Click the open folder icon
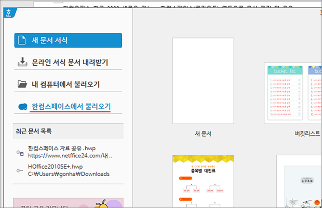The height and width of the screenshot is (208, 322). pos(22,84)
